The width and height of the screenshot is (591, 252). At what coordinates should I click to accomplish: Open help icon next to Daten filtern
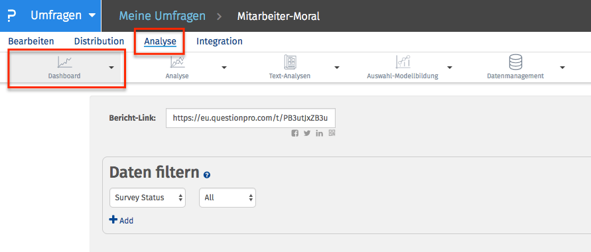click(x=206, y=175)
